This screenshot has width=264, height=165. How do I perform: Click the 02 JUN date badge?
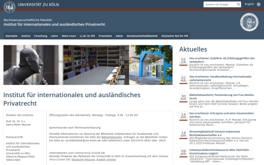[x=183, y=61]
